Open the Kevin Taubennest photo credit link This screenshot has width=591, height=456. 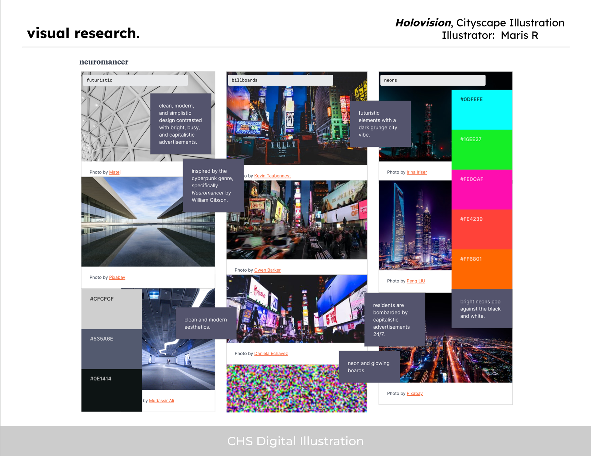coord(272,176)
